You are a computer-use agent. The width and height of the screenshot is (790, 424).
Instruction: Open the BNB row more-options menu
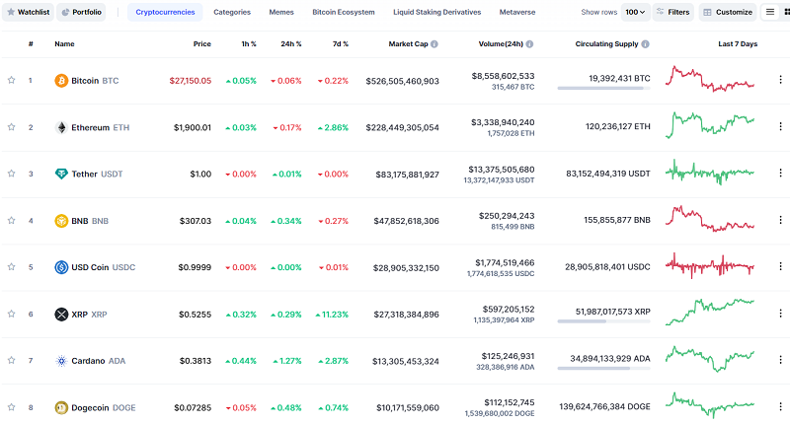778,221
